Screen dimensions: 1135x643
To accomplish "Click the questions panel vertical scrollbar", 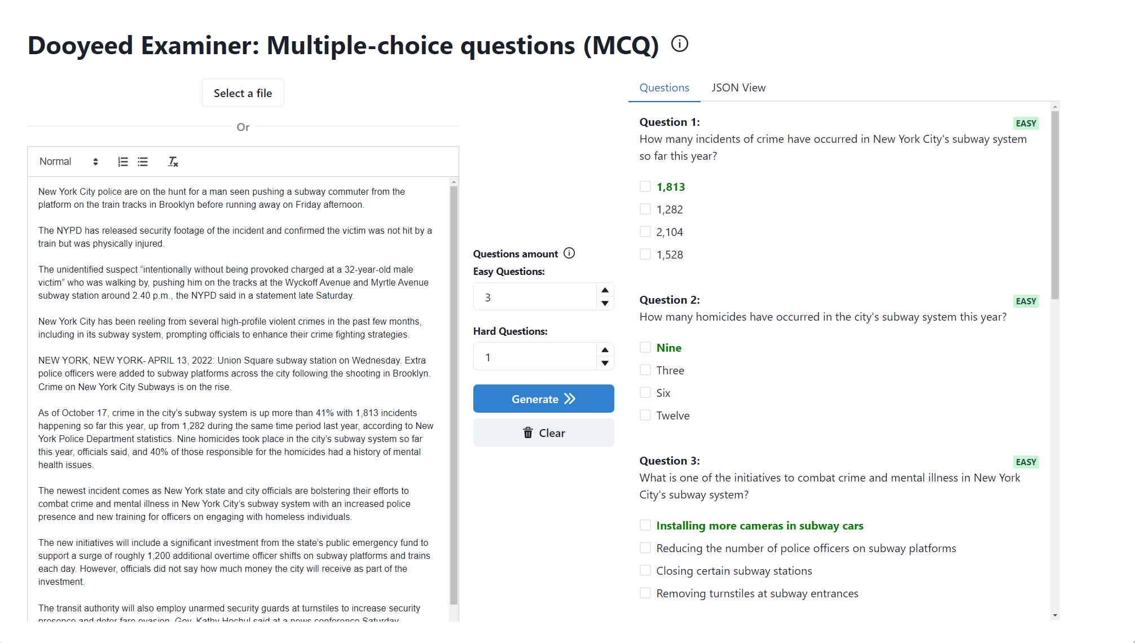I will click(x=1055, y=204).
